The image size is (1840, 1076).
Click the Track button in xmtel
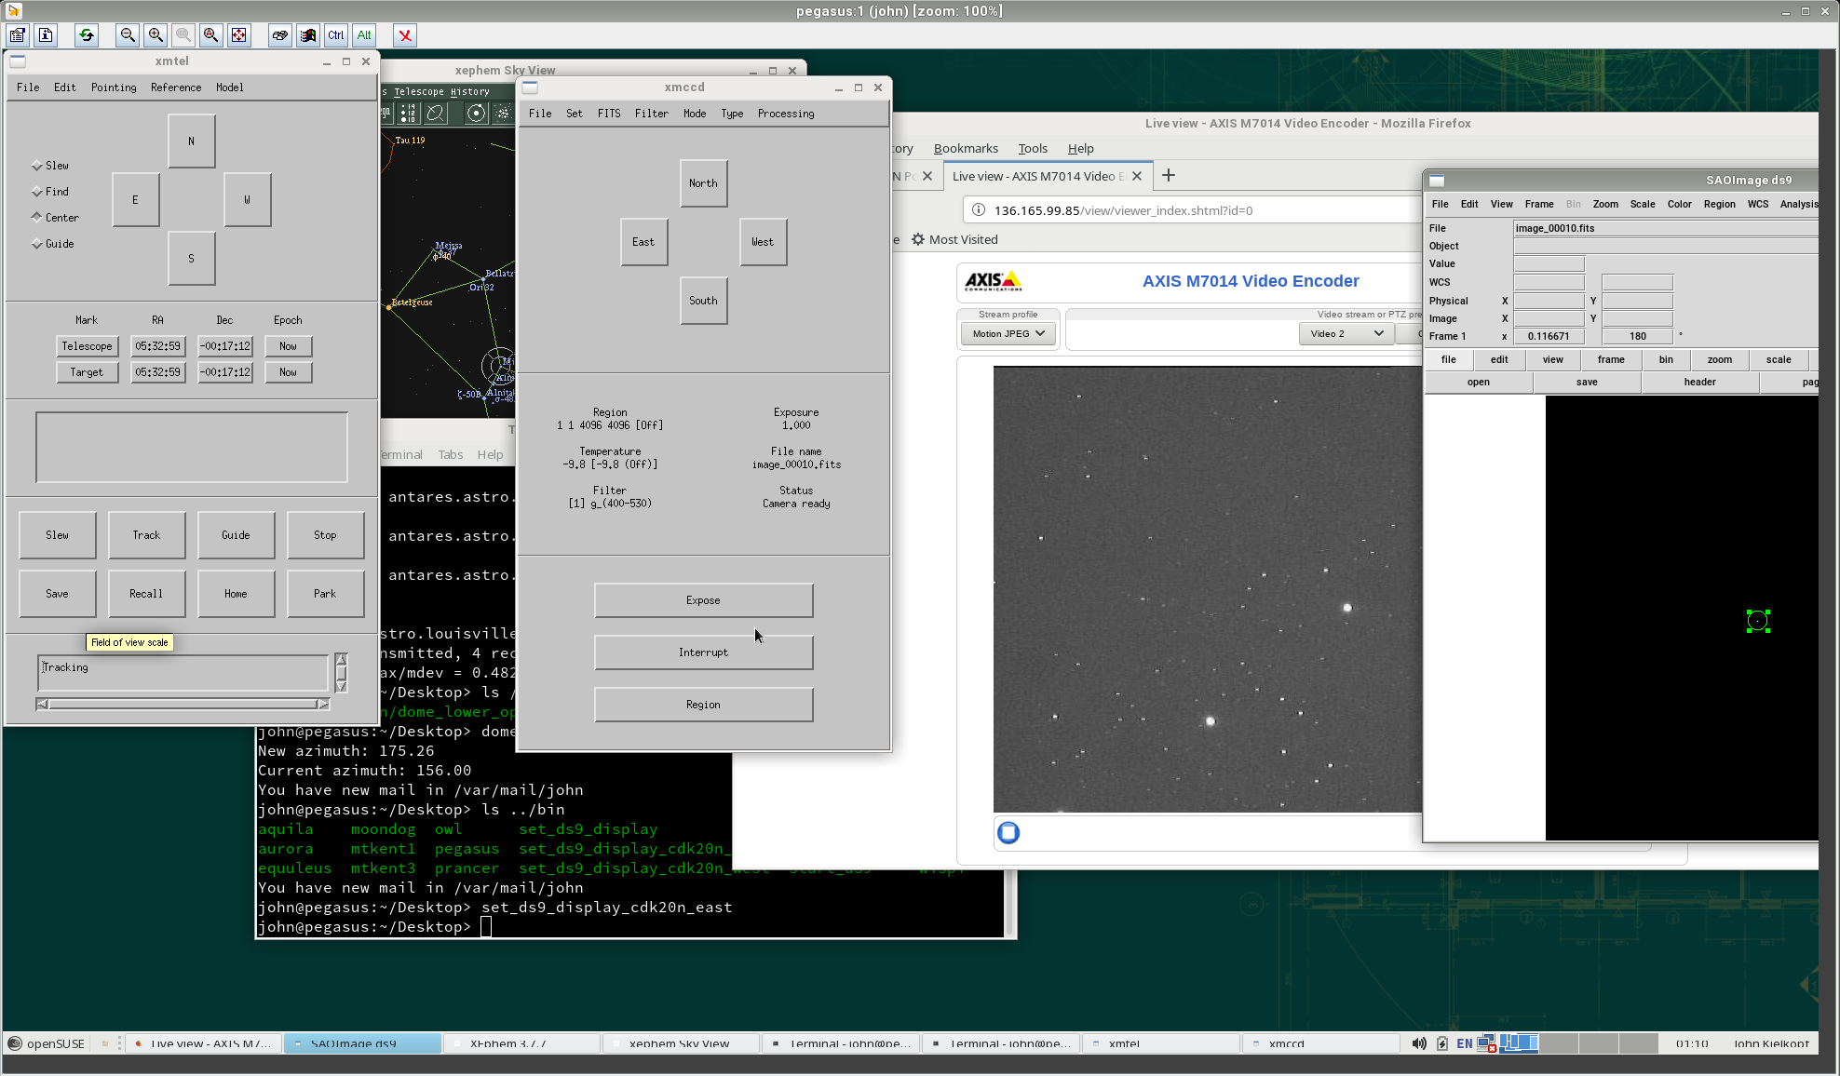click(x=146, y=535)
